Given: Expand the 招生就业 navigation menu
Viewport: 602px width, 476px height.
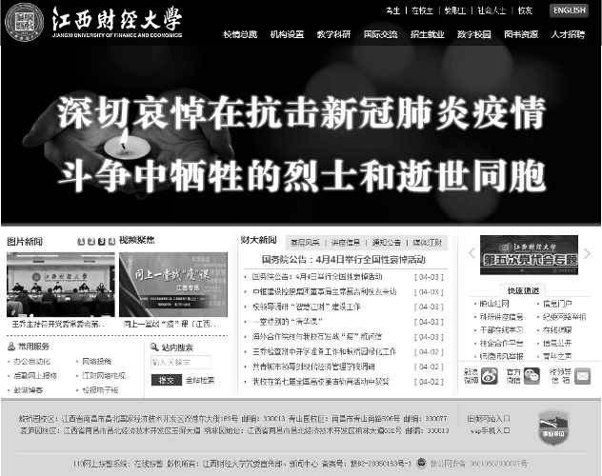Looking at the screenshot, I should pyautogui.click(x=429, y=33).
